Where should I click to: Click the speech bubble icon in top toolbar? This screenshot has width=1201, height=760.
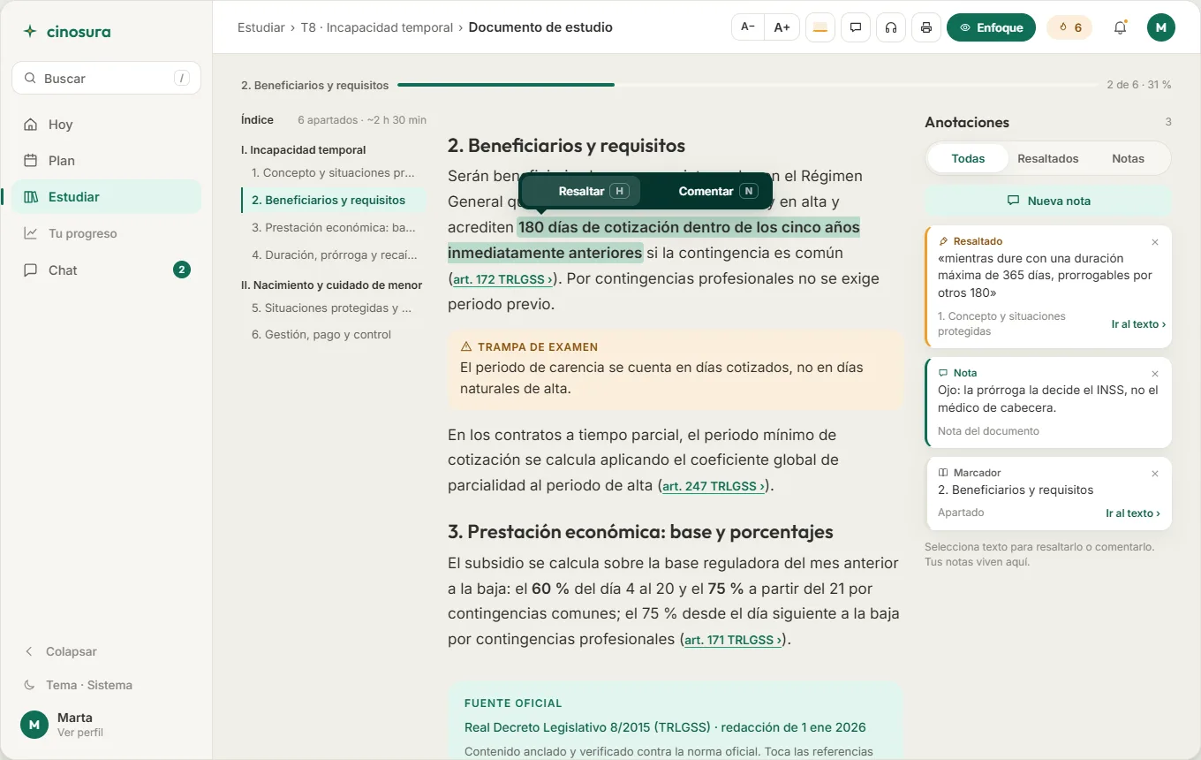pos(856,27)
